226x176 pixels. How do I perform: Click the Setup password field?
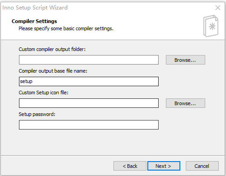click(x=89, y=125)
